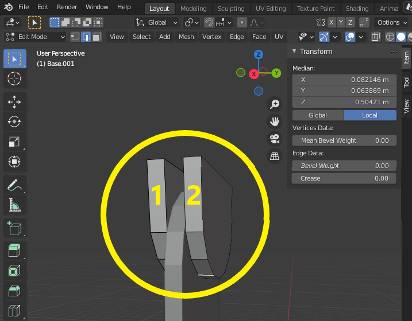The image size is (412, 321).
Task: Choose the Move tool
Action: [x=15, y=102]
